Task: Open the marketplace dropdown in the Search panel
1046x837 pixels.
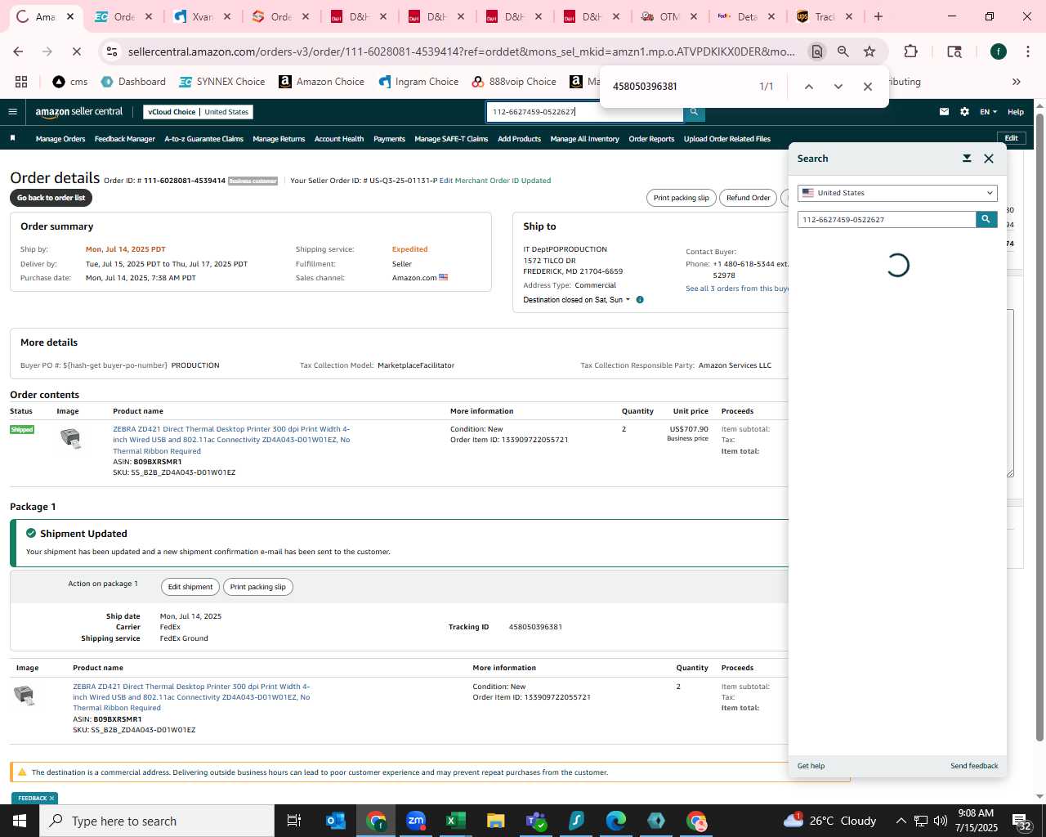Action: click(897, 193)
